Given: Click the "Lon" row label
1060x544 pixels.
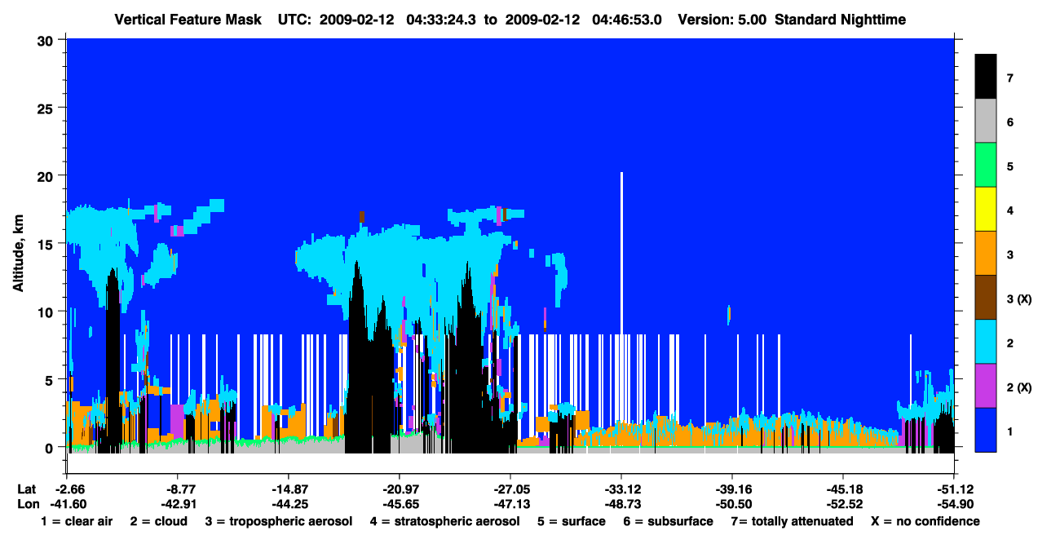Looking at the screenshot, I should click(27, 504).
